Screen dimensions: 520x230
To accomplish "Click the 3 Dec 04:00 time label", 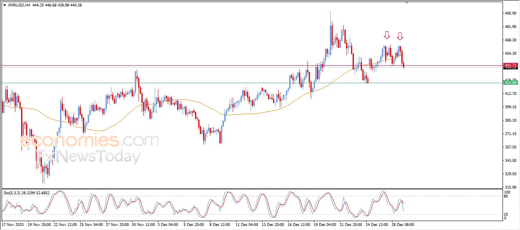I will (169, 224).
